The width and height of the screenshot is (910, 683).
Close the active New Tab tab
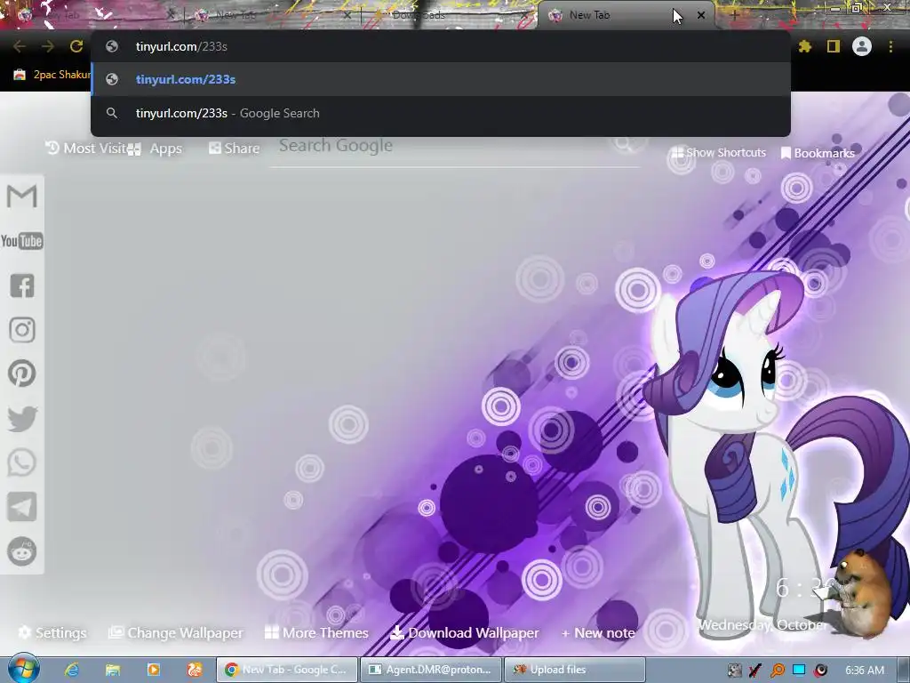click(701, 16)
